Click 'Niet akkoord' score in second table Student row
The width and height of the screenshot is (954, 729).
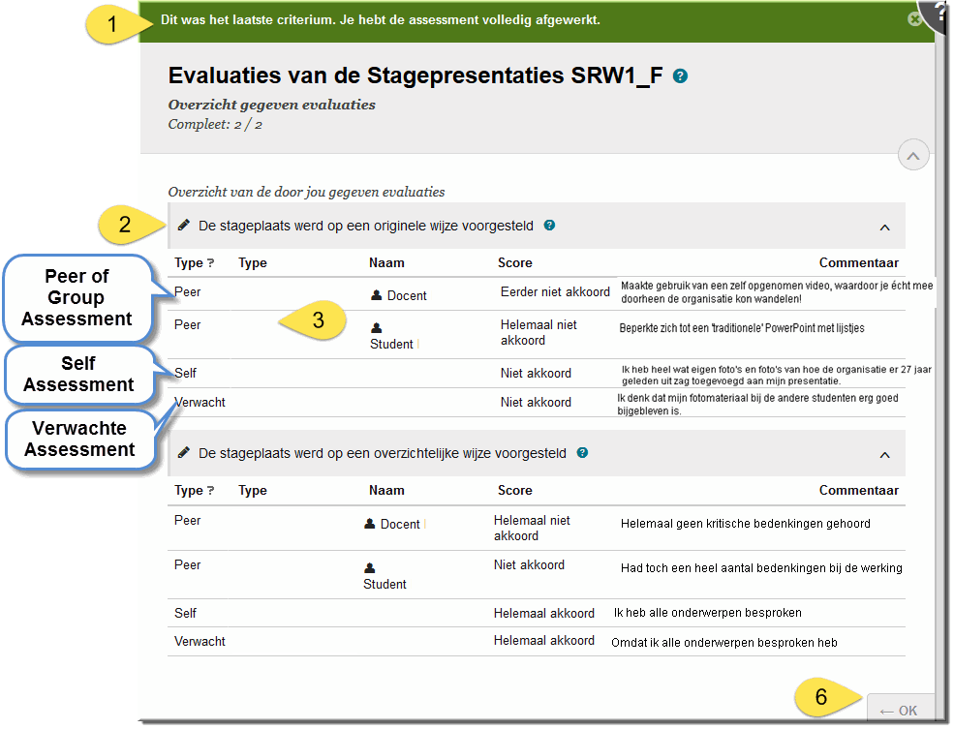click(x=529, y=564)
